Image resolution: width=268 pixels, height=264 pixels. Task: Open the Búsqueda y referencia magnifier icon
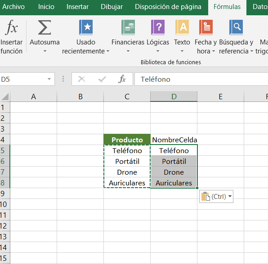tap(236, 27)
